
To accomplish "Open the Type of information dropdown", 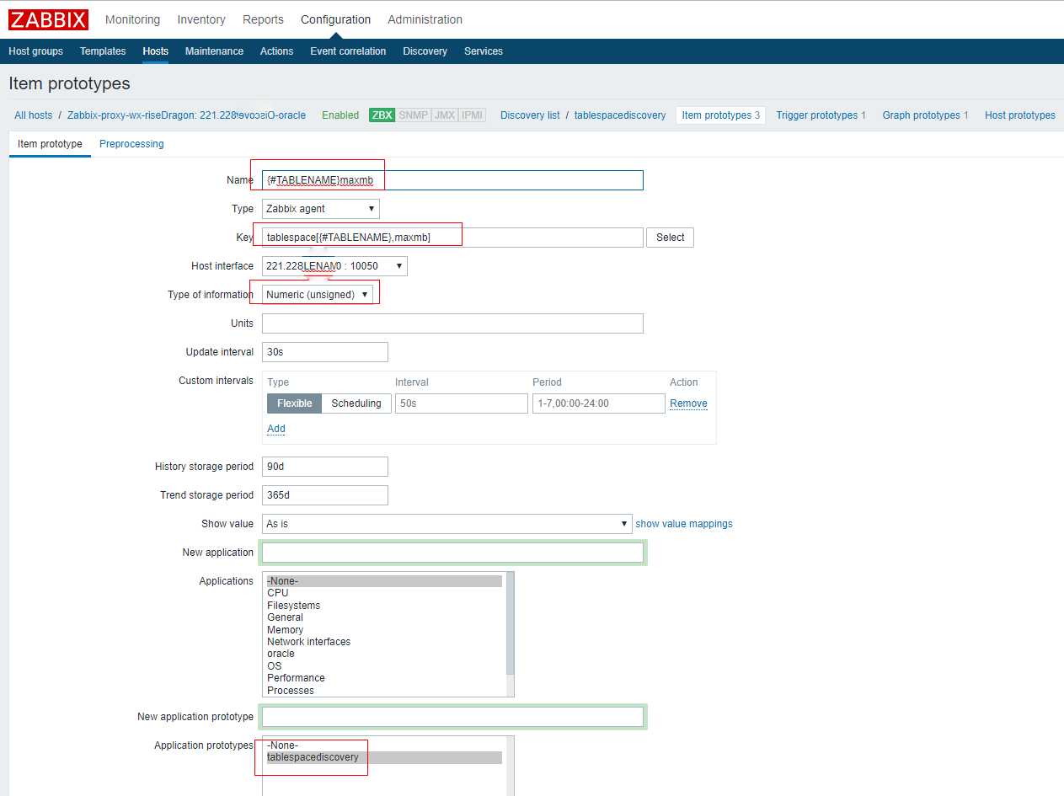I will [318, 295].
